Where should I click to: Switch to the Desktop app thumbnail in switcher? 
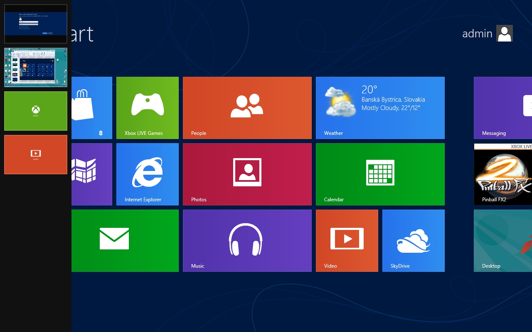pyautogui.click(x=36, y=67)
